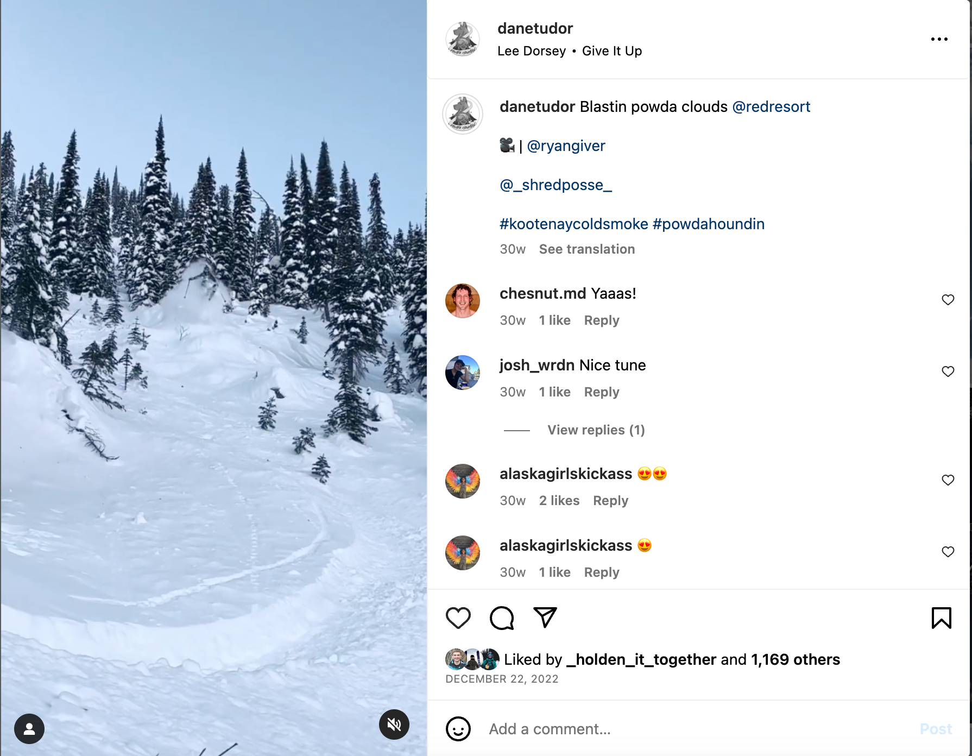Like chesnut.md's Yaaas comment

[x=948, y=300]
